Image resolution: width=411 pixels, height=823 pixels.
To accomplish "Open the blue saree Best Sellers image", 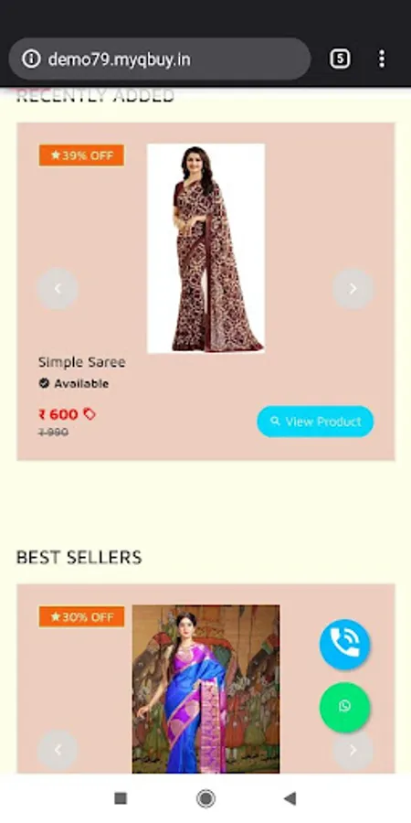I will click(x=206, y=689).
